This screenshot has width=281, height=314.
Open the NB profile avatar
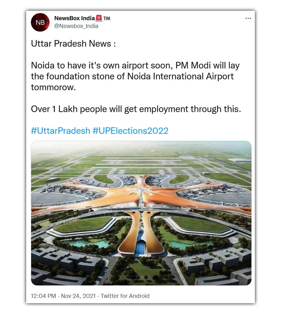coord(40,22)
